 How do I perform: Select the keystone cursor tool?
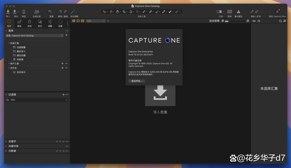pos(137,12)
